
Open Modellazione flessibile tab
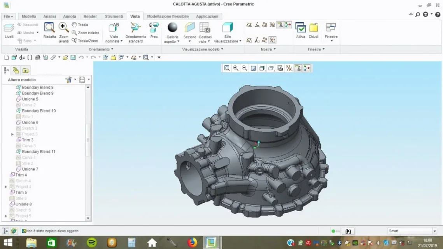pyautogui.click(x=168, y=16)
